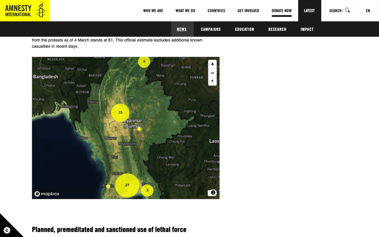Click the small yellow dot near Pathein
The image size is (379, 237).
coord(108,186)
